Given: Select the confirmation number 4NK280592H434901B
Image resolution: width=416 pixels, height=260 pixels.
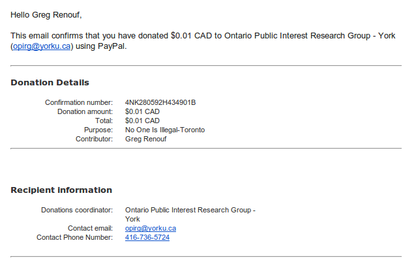Looking at the screenshot, I should (x=160, y=102).
